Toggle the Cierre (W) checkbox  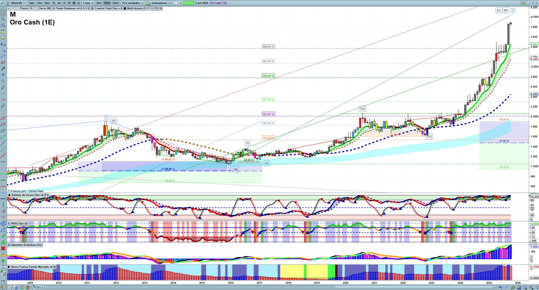[36, 8]
